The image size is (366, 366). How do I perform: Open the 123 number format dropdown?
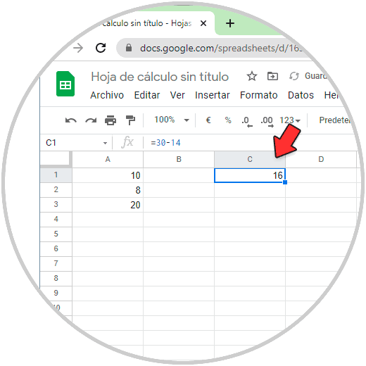[290, 120]
